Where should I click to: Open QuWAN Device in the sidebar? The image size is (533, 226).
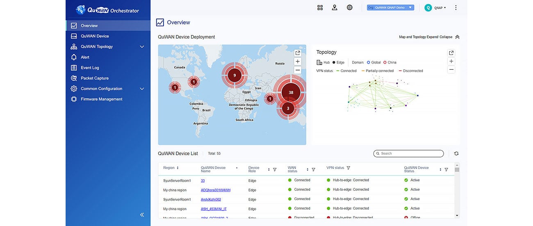coord(108,36)
